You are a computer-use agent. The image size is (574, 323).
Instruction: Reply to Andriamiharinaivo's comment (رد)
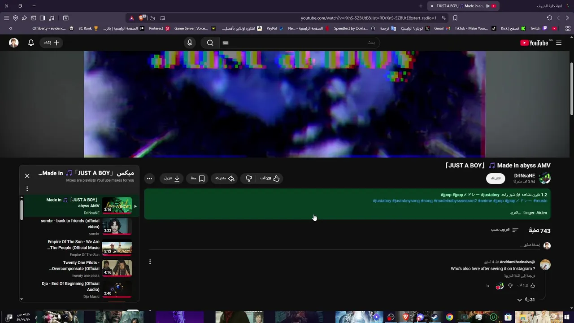487,285
